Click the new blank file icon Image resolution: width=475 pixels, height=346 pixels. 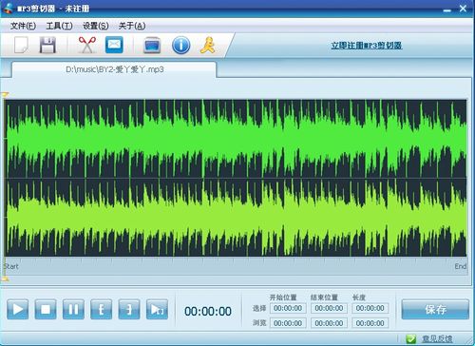coord(21,45)
